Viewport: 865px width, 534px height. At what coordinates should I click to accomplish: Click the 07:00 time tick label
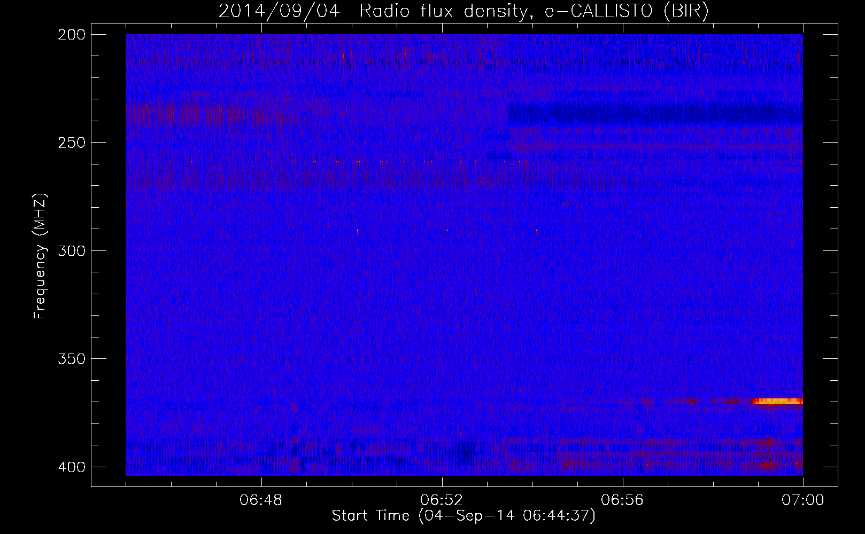click(x=803, y=500)
